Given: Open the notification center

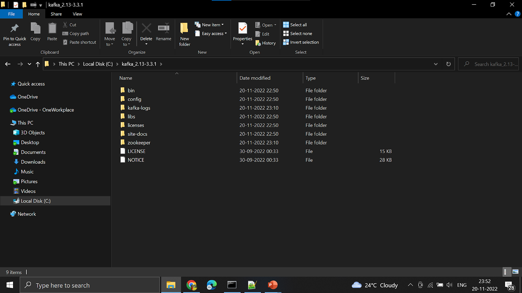Looking at the screenshot, I should click(x=510, y=286).
